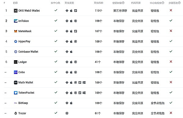Viewport: 183px width, 118px height.
Task: Click the help icon next to 中心化程度 header
Action: [x=163, y=3]
